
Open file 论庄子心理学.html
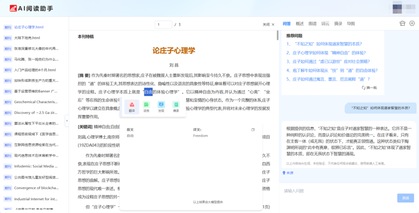pyautogui.click(x=29, y=27)
